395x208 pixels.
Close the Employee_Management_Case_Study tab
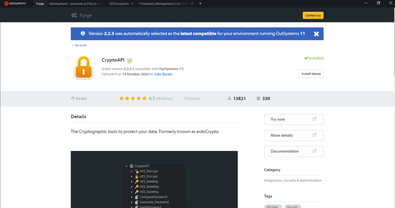192,3
